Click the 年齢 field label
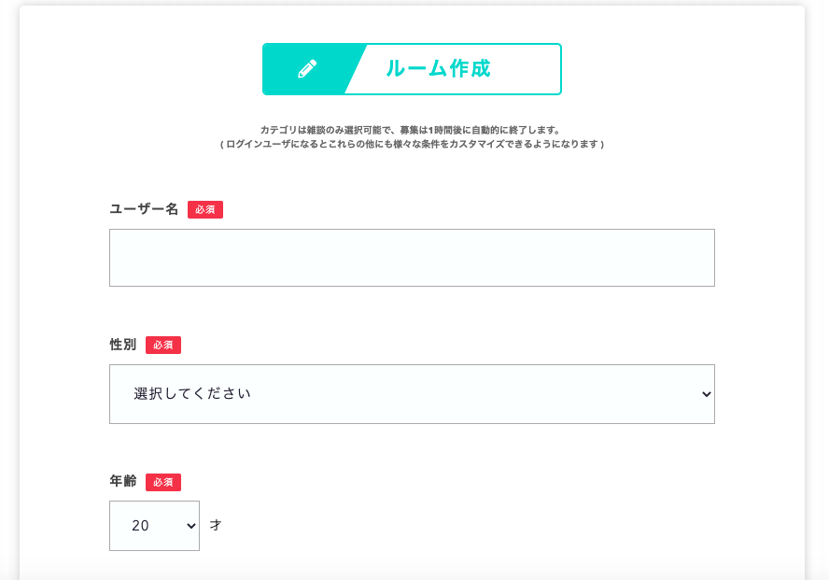This screenshot has height=580, width=829. (123, 482)
